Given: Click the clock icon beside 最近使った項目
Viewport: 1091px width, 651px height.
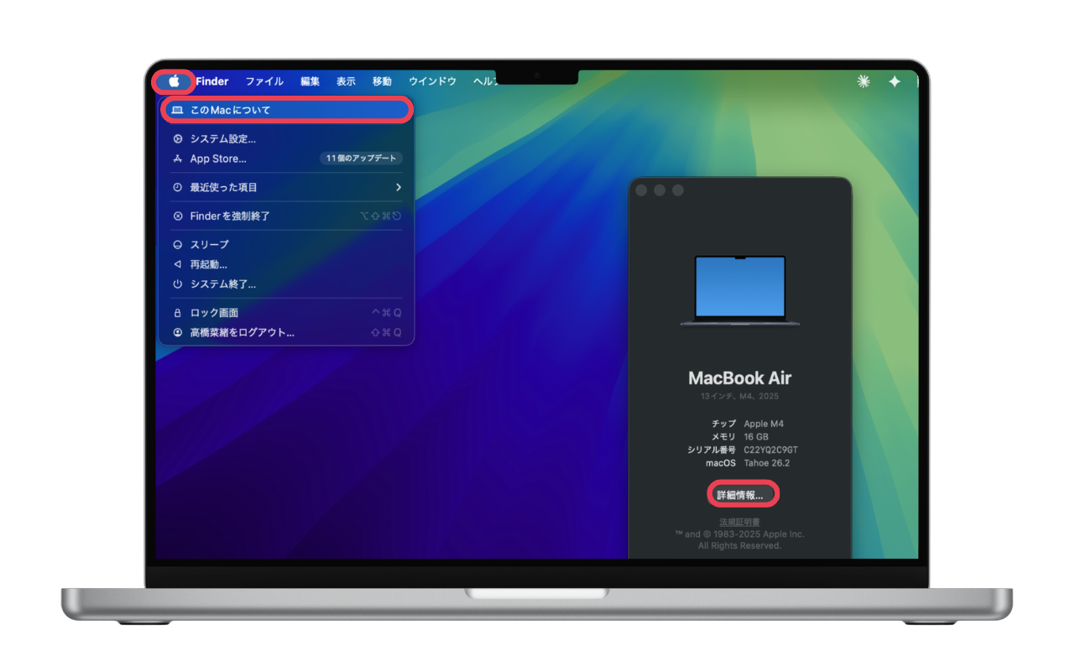Looking at the screenshot, I should (177, 187).
